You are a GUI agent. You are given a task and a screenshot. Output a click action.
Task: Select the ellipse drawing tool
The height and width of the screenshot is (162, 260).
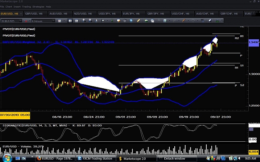tap(193, 21)
